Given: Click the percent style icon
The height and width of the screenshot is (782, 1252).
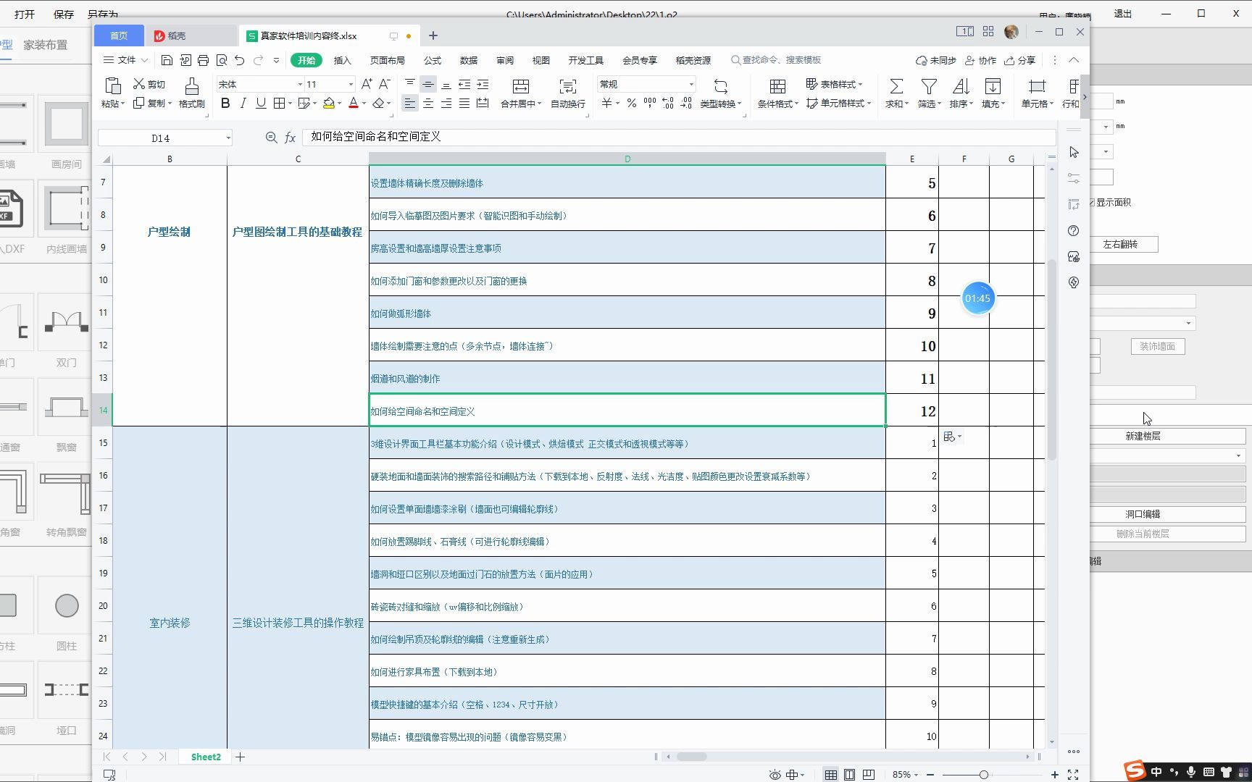Looking at the screenshot, I should 632,104.
